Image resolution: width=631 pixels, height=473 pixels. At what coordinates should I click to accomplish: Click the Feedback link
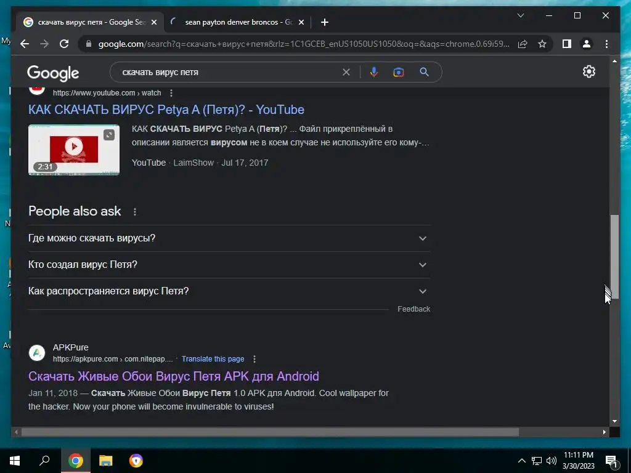pos(413,309)
